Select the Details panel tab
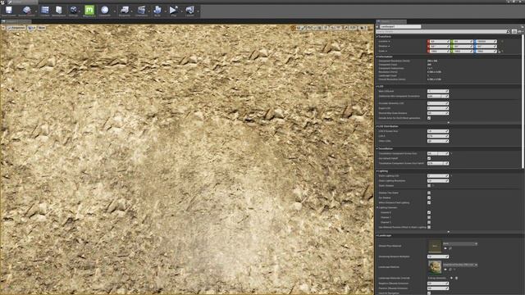525x295 pixels. click(391, 21)
